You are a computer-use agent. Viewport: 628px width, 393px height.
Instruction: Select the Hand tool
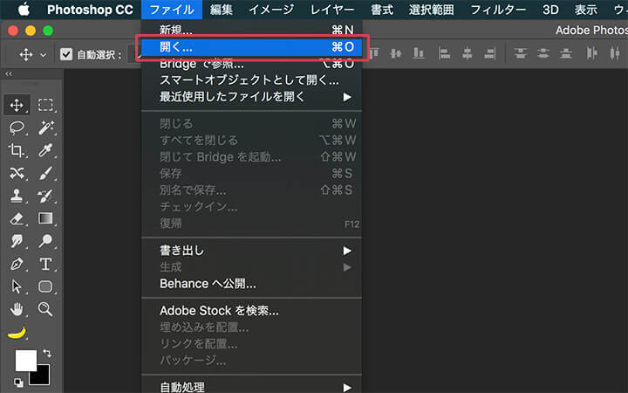pos(17,309)
